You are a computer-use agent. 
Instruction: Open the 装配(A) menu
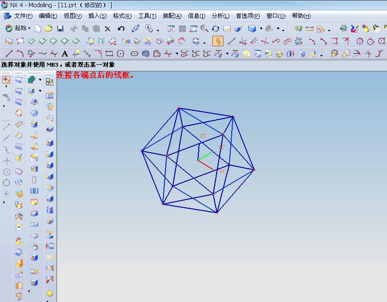coord(172,16)
